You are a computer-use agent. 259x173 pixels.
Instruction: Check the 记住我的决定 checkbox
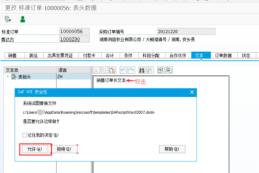[24, 135]
